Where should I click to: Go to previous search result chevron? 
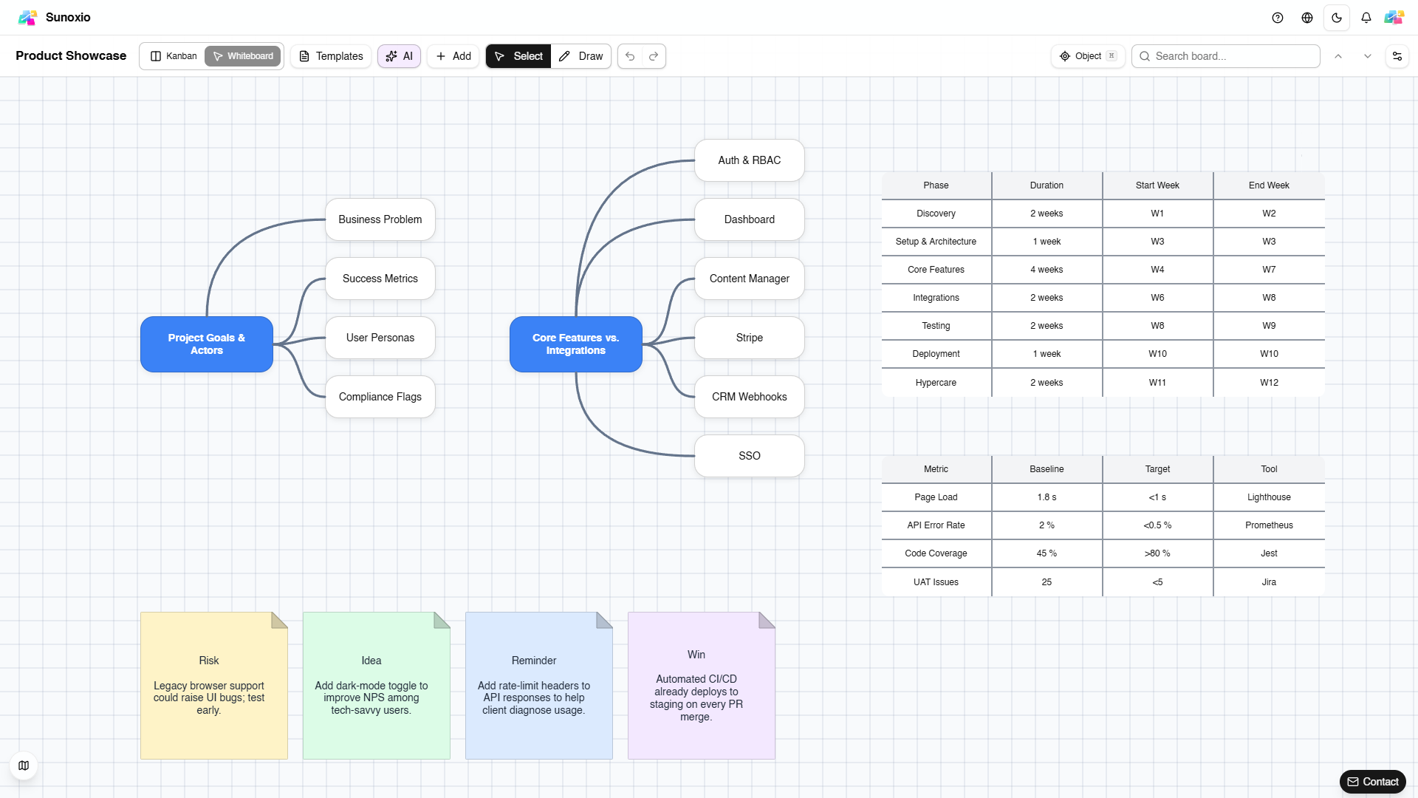tap(1338, 56)
